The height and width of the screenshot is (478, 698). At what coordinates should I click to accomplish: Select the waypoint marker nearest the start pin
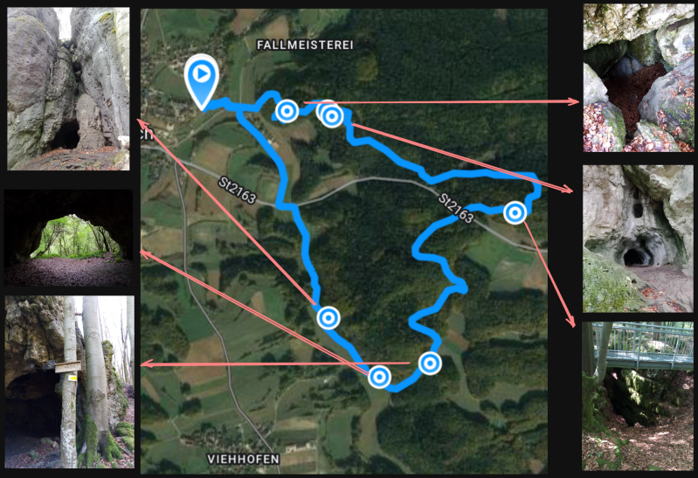(287, 111)
